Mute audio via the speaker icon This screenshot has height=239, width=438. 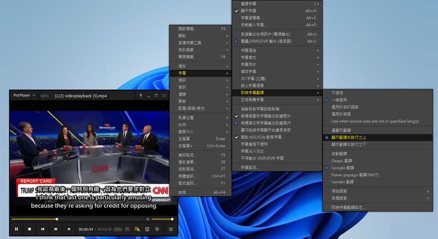pyautogui.click(x=148, y=219)
